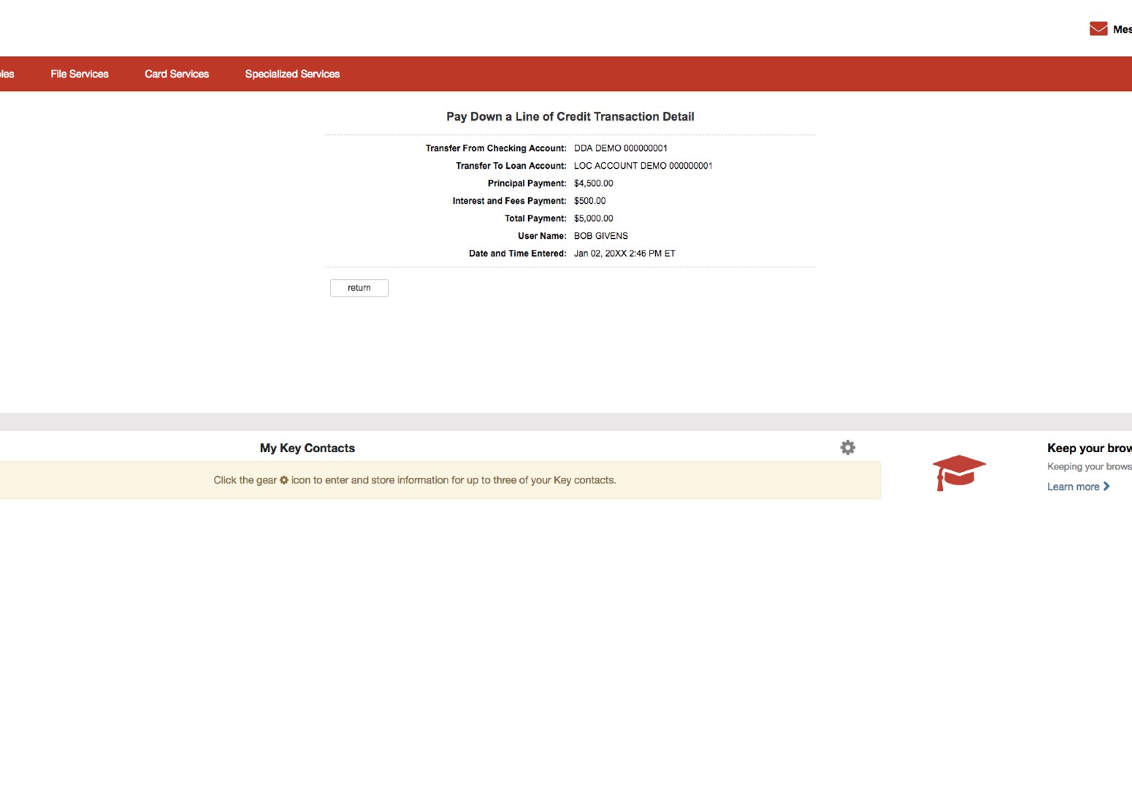
Task: Open the Card Services menu
Action: [x=176, y=74]
